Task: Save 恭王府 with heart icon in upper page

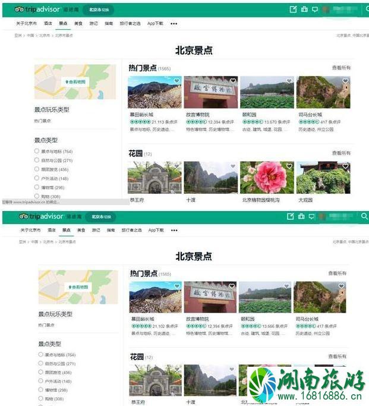Action: (x=176, y=166)
